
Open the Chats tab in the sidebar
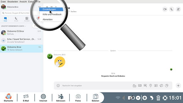click(5, 19)
